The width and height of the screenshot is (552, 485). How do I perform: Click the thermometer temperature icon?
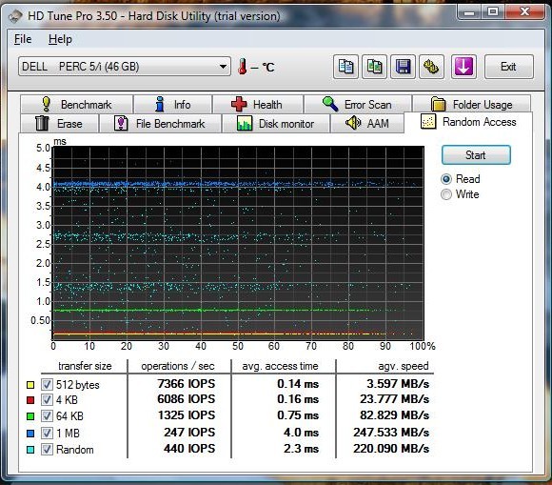(242, 67)
